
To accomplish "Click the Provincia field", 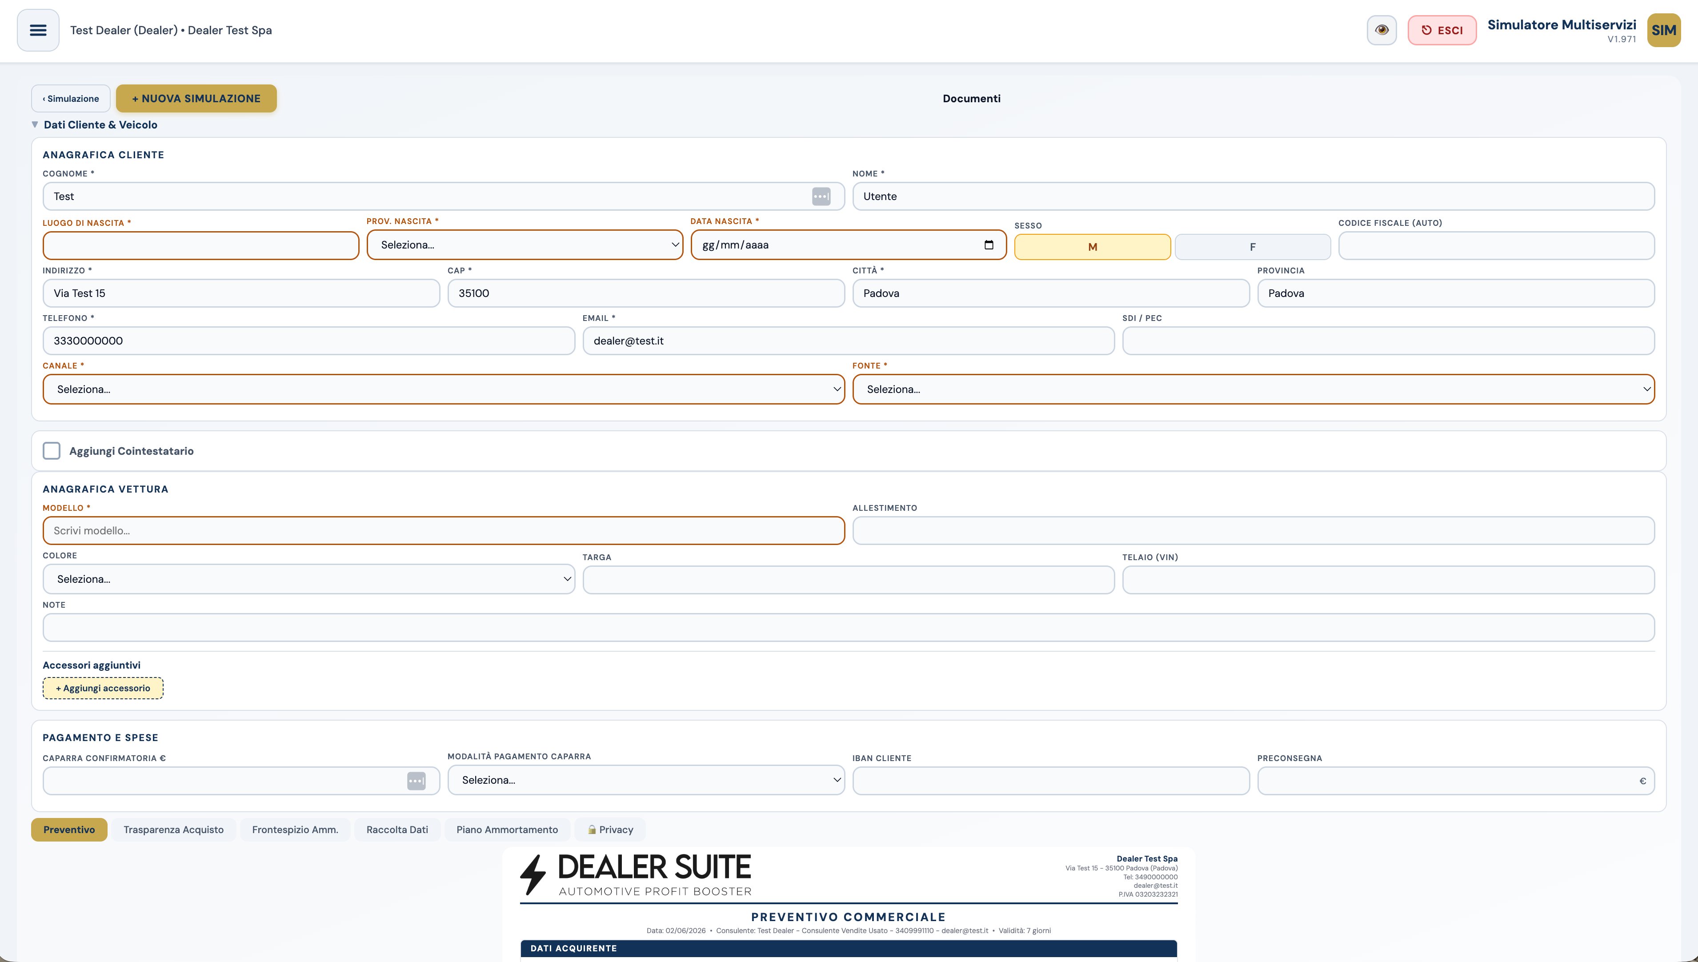I will pos(1456,293).
